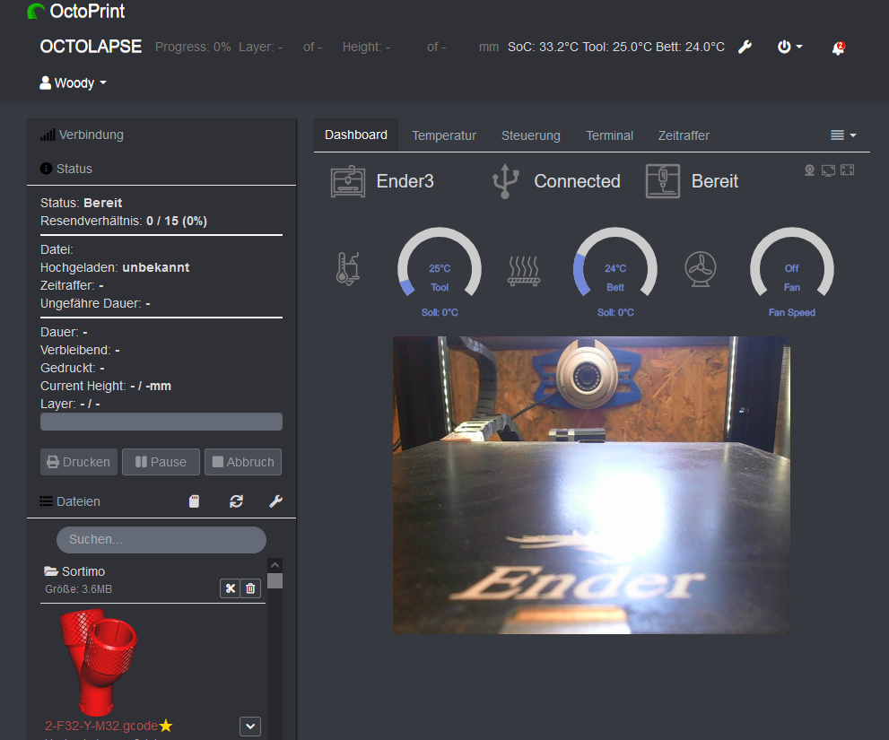Refresh the file list
The width and height of the screenshot is (889, 740).
237,501
